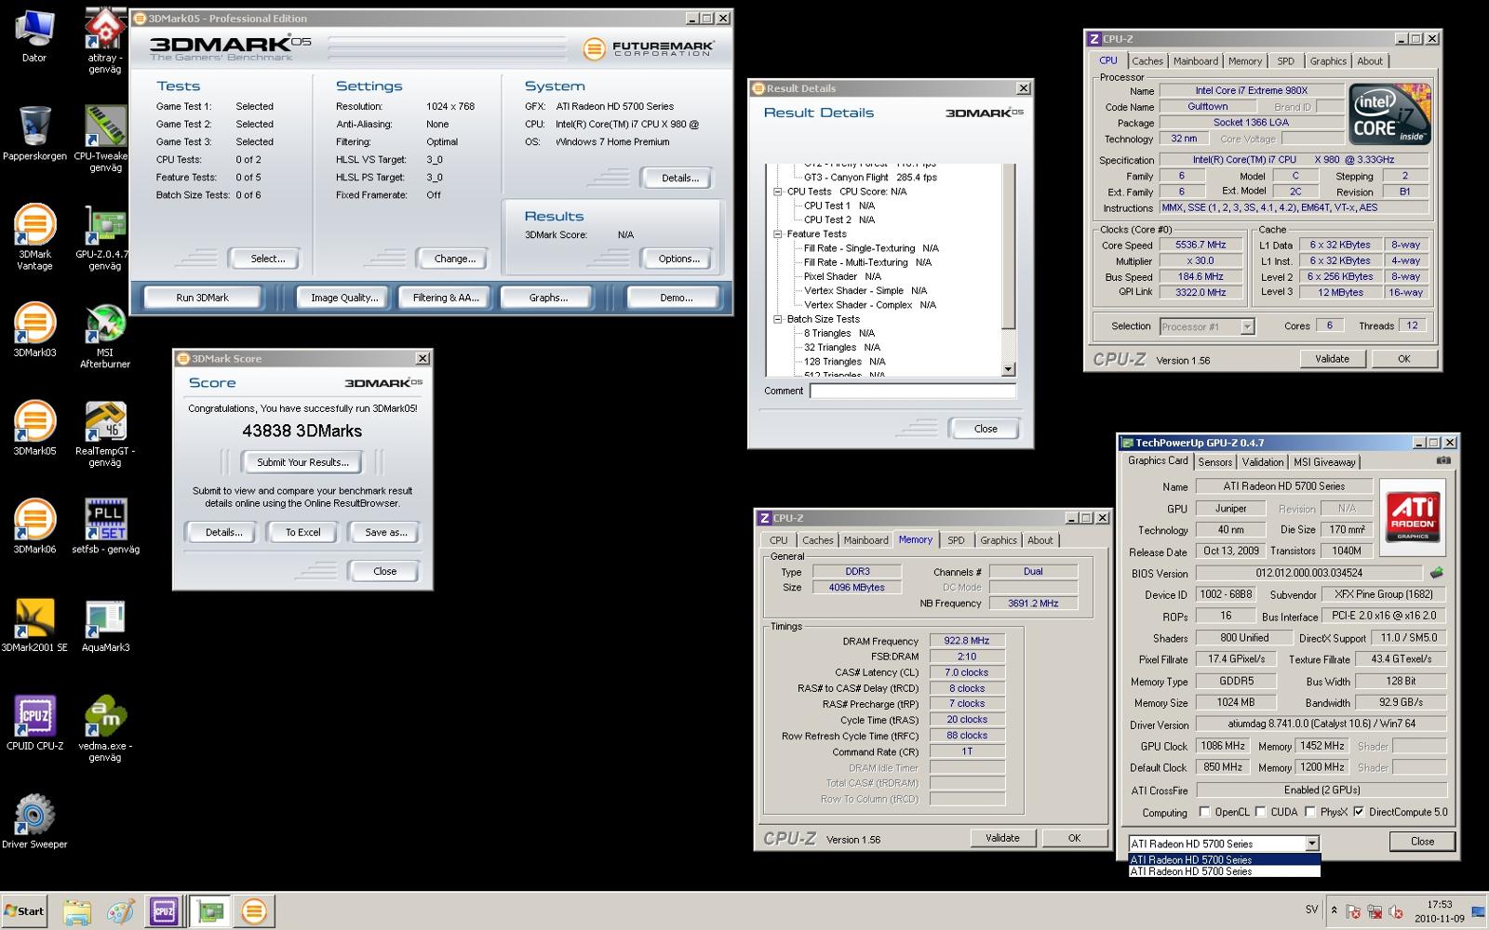The image size is (1489, 930).
Task: Open Validation tab in GPU-Z
Action: 1262,462
